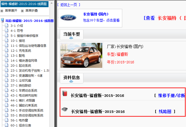Open the 3-1 介绍 tree entry
Viewport: 186px width, 127px height.
tap(17, 26)
